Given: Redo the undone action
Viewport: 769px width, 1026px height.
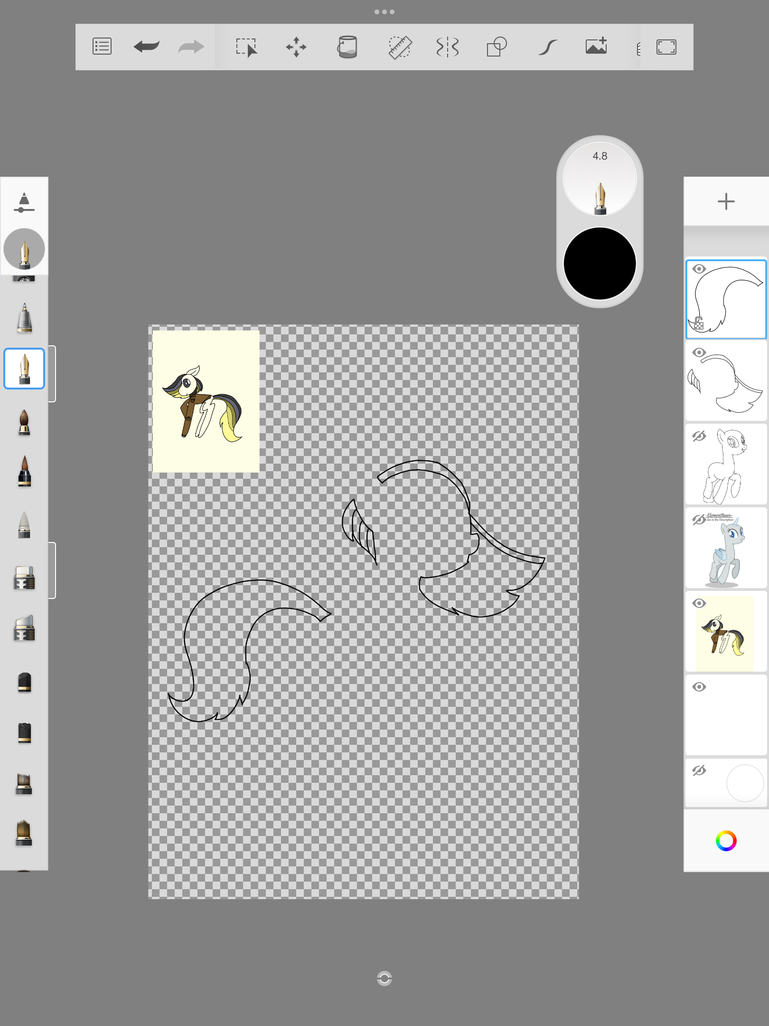Looking at the screenshot, I should click(191, 47).
